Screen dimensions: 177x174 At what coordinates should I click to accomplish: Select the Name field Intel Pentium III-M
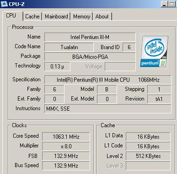90,37
